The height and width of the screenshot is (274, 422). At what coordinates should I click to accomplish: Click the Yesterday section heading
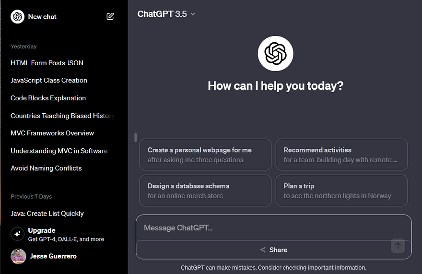(x=23, y=47)
